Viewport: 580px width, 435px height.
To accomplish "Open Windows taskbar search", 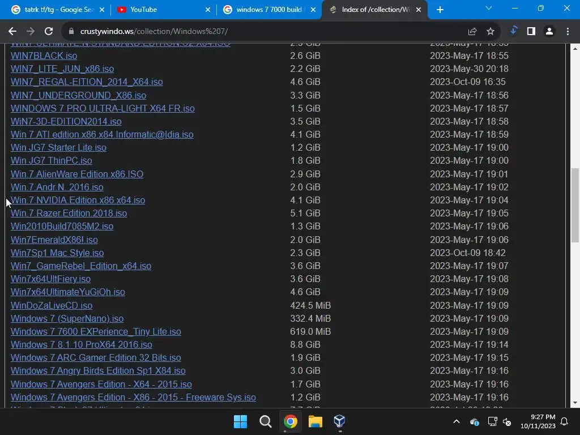I will 265,421.
